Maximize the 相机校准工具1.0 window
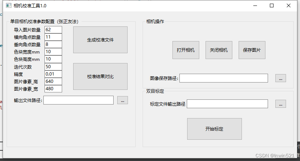Image resolution: width=300 pixels, height=161 pixels. click(272, 6)
